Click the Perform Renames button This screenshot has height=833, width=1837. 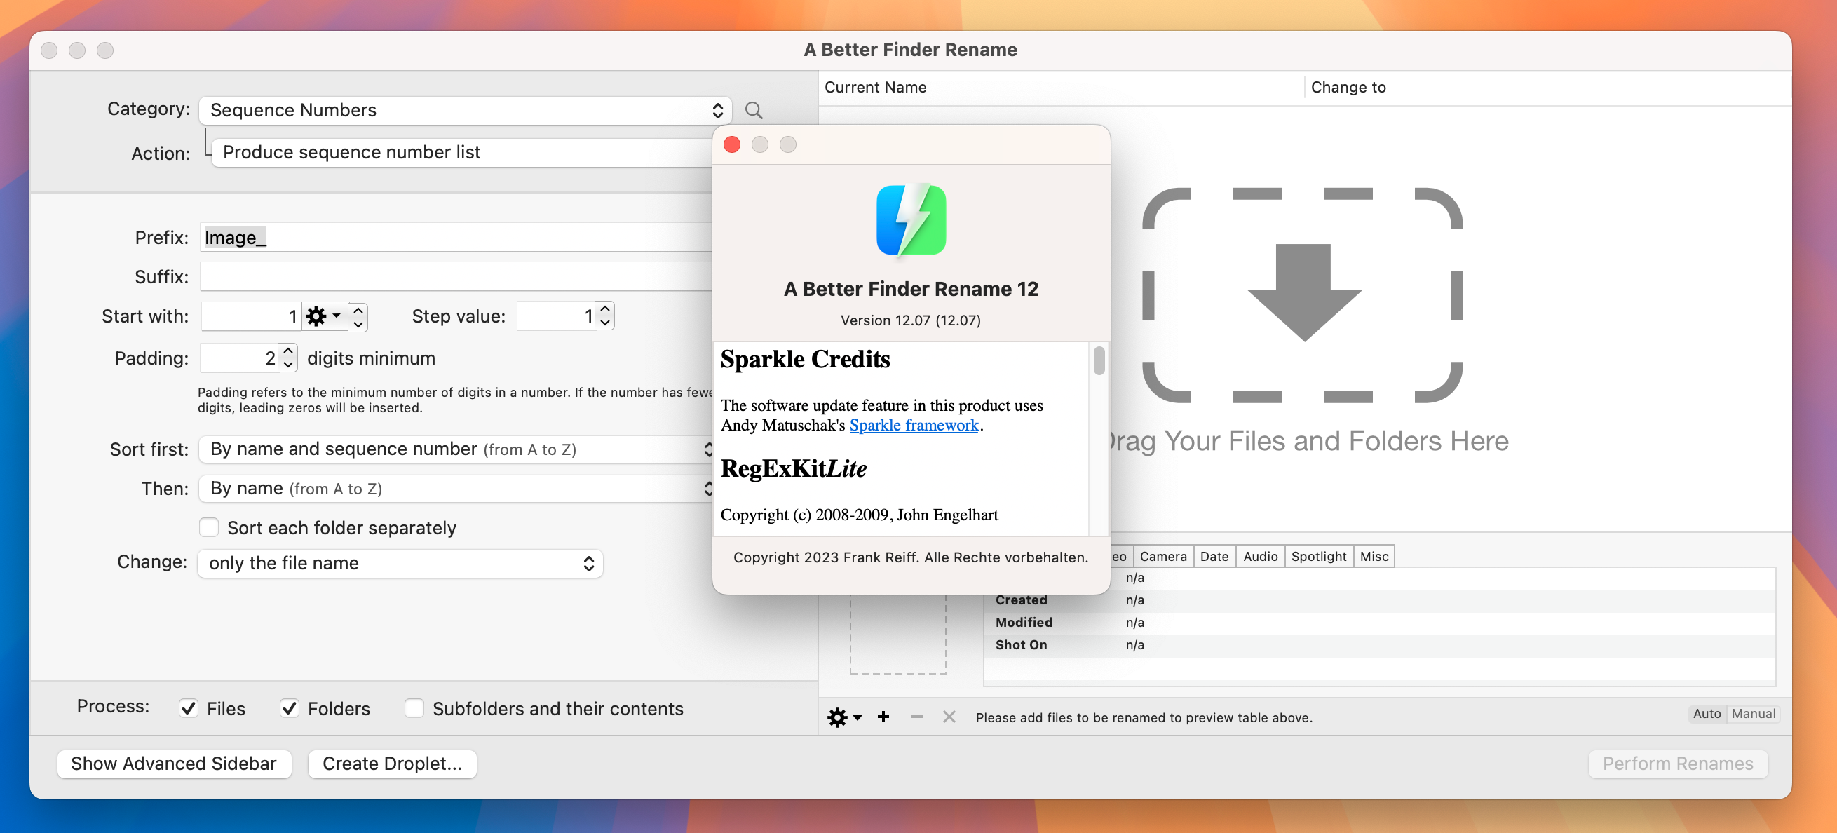click(1677, 763)
